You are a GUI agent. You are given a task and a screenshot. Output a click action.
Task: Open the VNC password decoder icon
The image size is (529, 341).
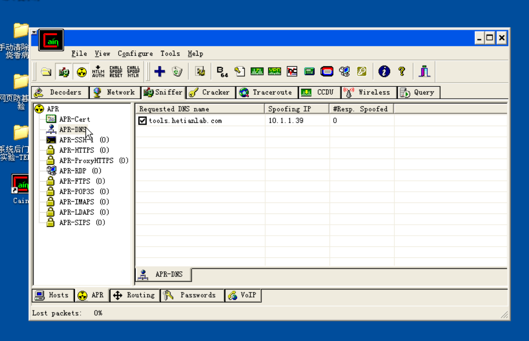point(292,71)
